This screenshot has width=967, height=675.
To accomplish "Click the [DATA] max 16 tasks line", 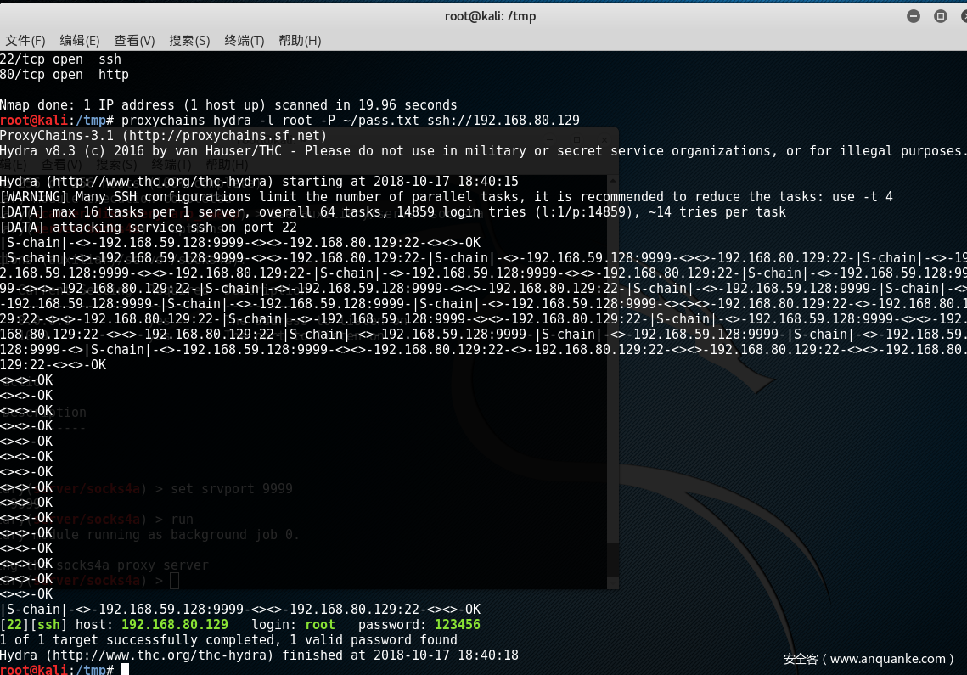I will point(393,212).
